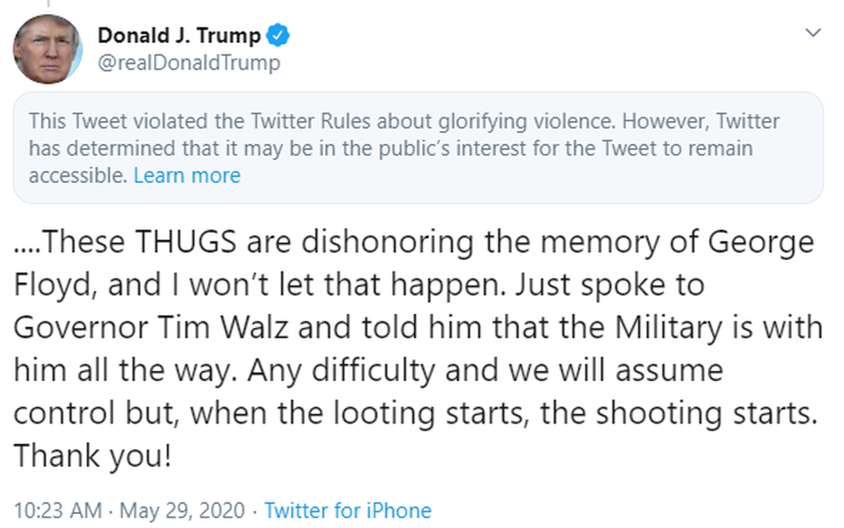The height and width of the screenshot is (528, 844).
Task: Select the tweet body text
Action: point(413,347)
